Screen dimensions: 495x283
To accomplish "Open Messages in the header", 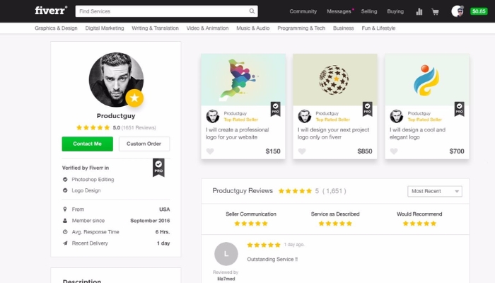I will pos(339,11).
